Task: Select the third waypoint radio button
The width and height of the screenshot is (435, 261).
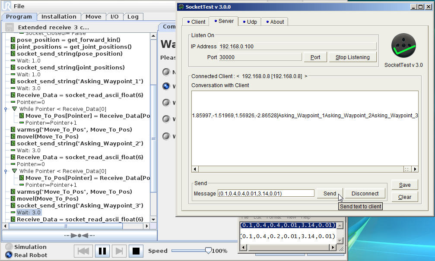Action: pyautogui.click(x=166, y=103)
